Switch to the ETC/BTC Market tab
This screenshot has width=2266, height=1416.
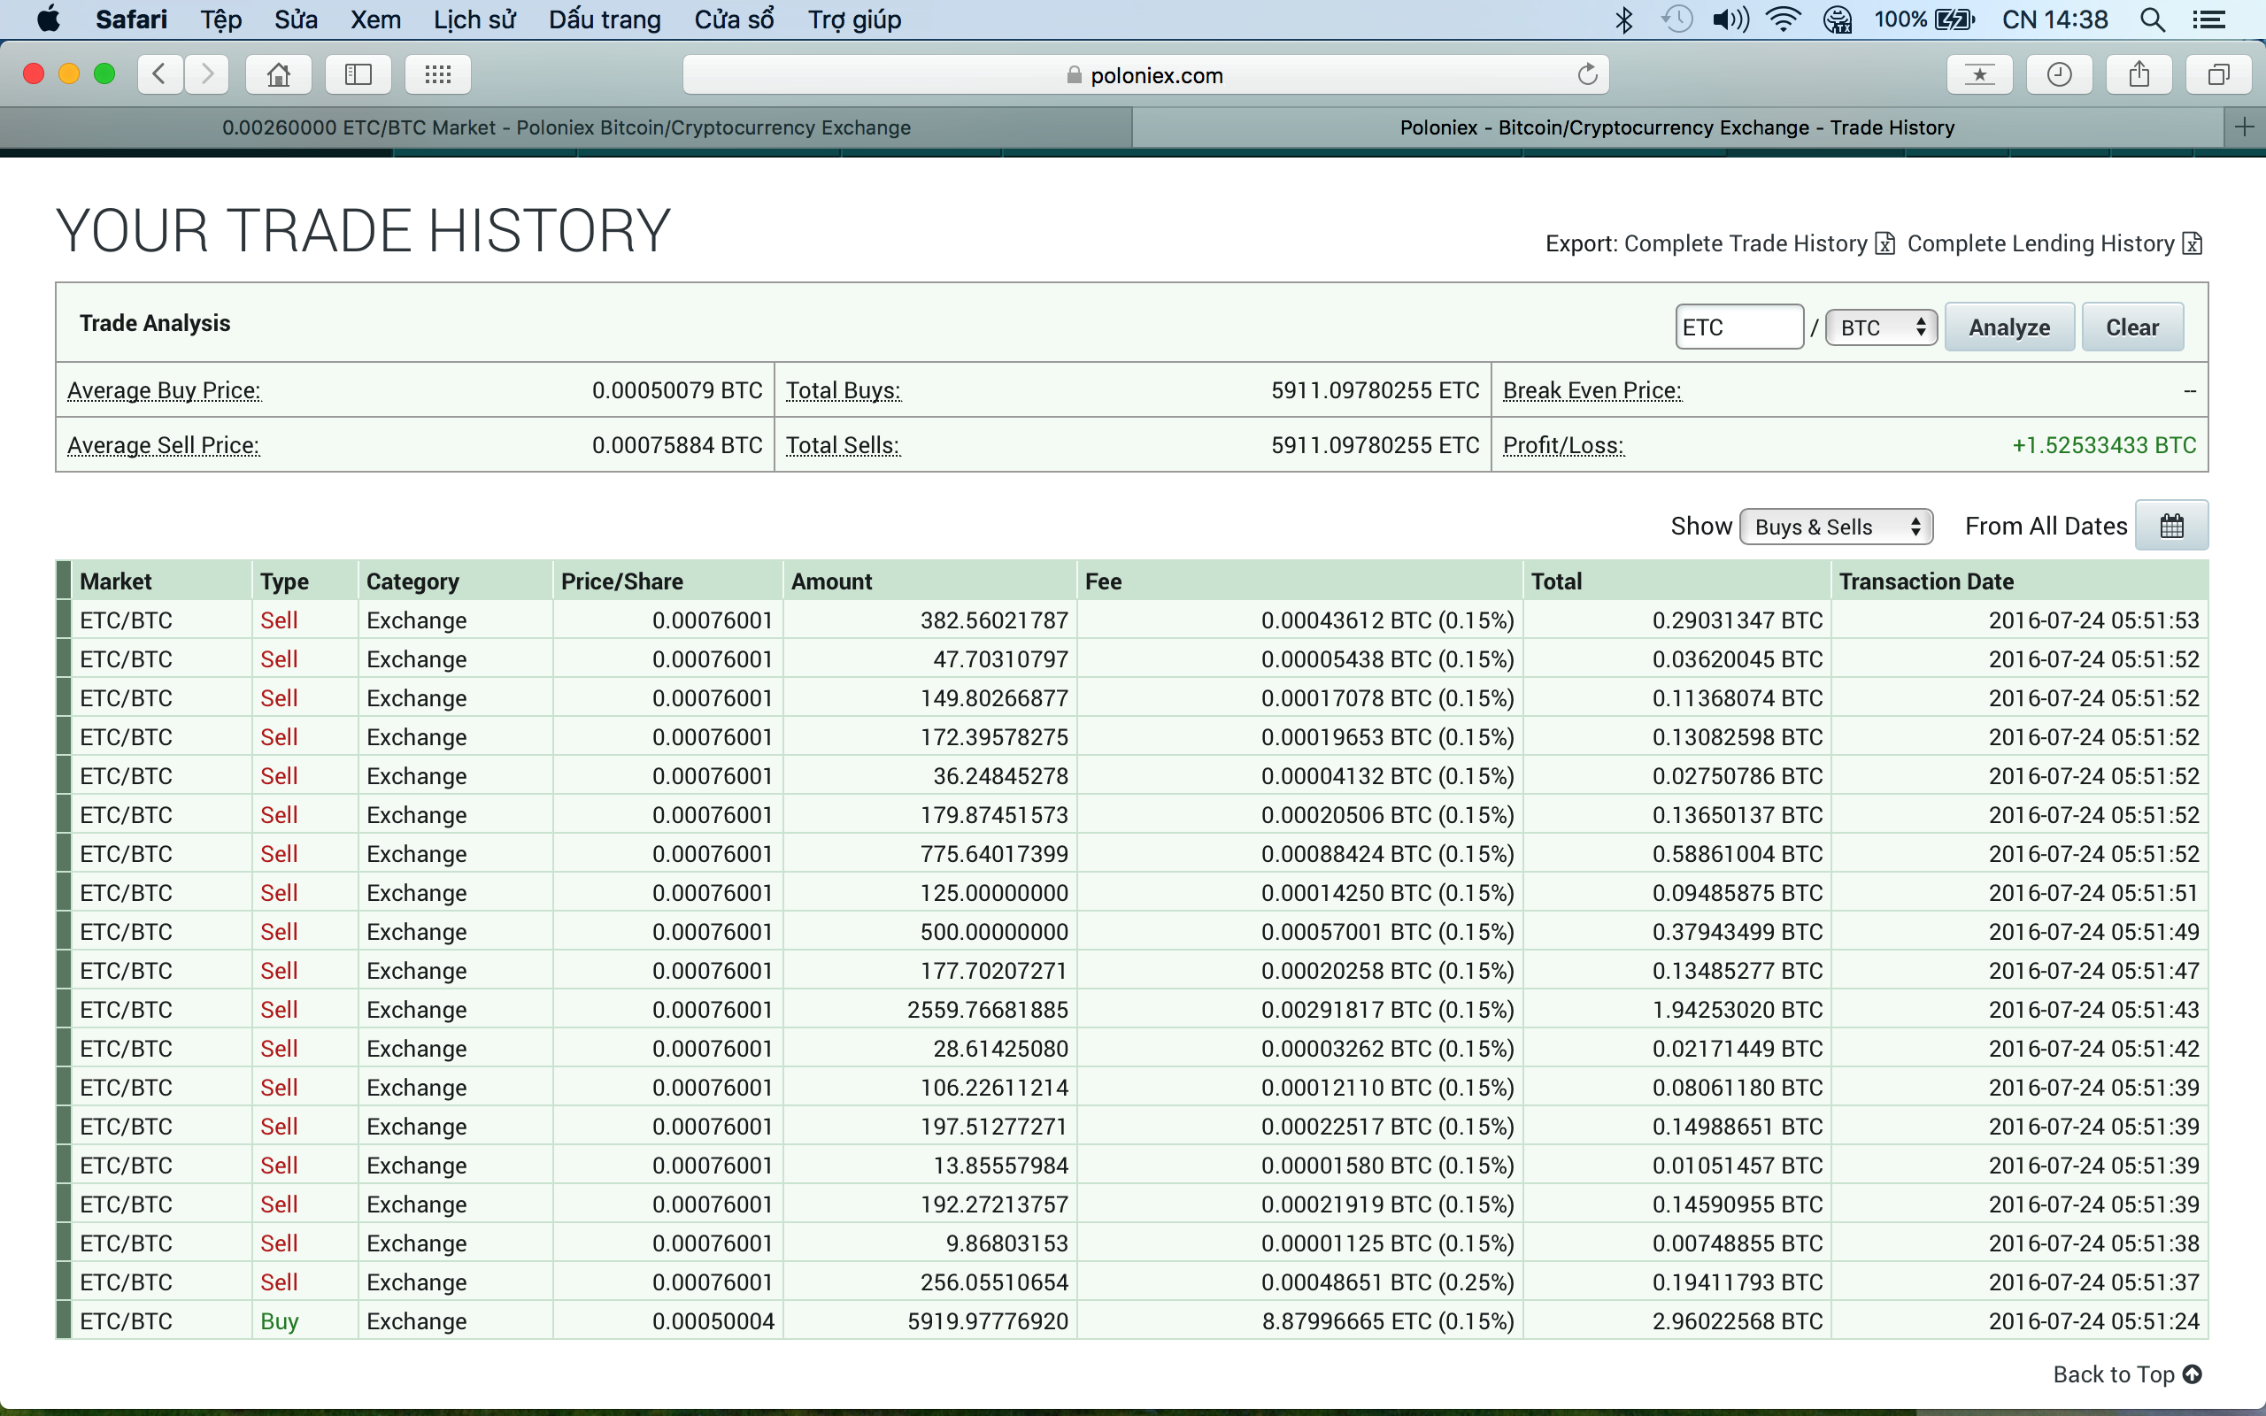(566, 127)
